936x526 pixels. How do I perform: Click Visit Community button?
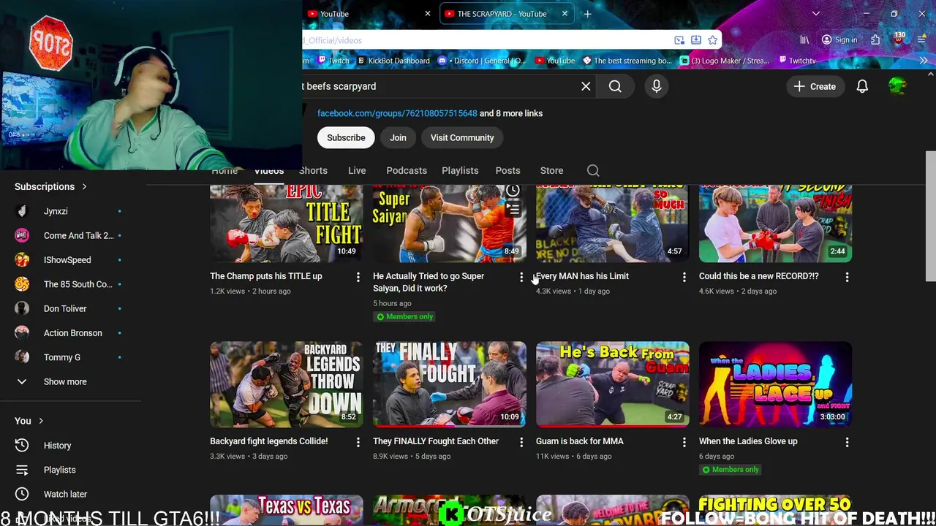(x=462, y=137)
